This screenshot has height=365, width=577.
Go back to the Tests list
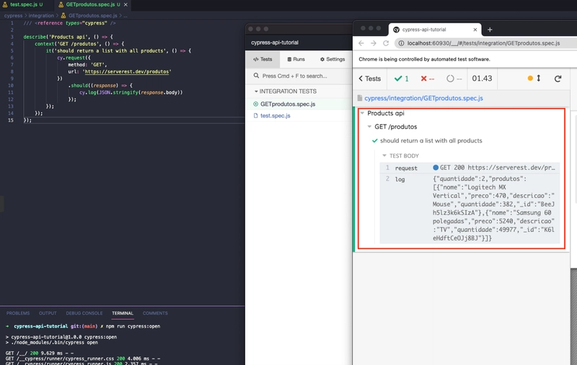(x=369, y=78)
